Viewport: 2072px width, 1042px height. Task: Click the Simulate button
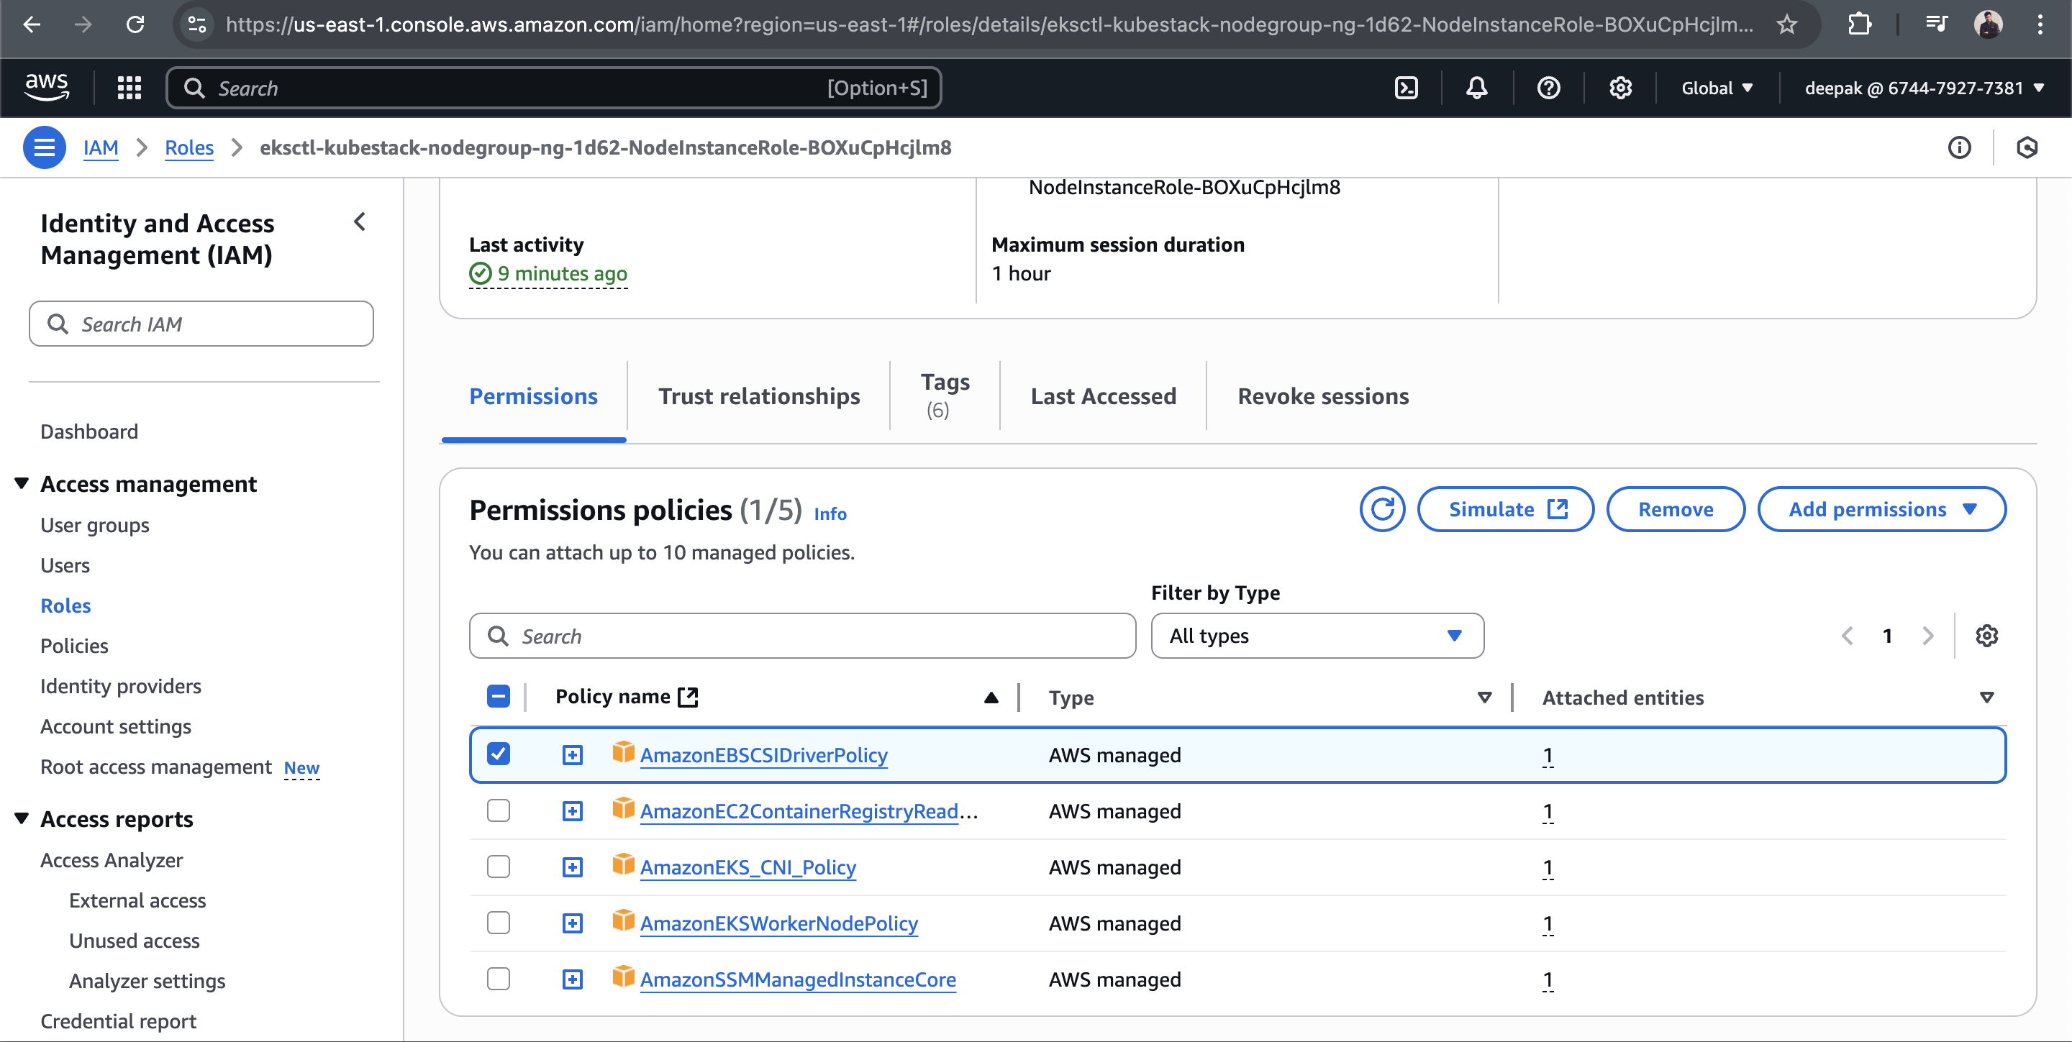[1505, 509]
